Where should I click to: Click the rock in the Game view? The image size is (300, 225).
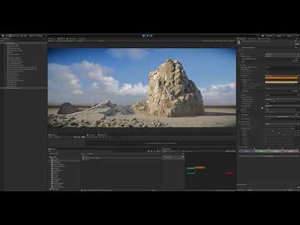pyautogui.click(x=175, y=89)
